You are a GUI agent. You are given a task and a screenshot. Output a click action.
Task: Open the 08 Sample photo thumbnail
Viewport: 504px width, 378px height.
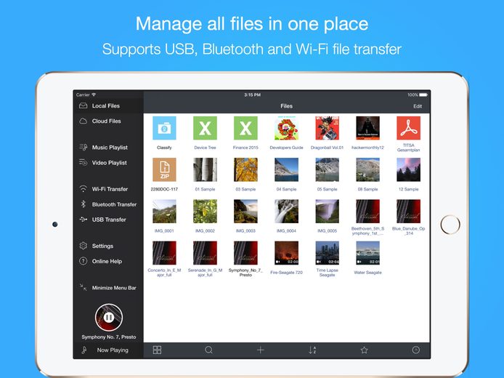click(367, 169)
